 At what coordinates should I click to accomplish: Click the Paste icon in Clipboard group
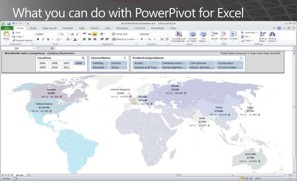pos(6,34)
